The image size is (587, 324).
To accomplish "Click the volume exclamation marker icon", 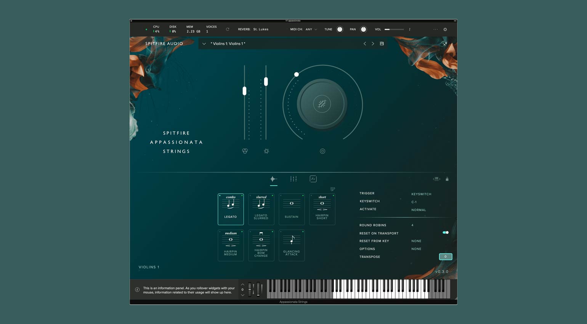I will pyautogui.click(x=410, y=29).
